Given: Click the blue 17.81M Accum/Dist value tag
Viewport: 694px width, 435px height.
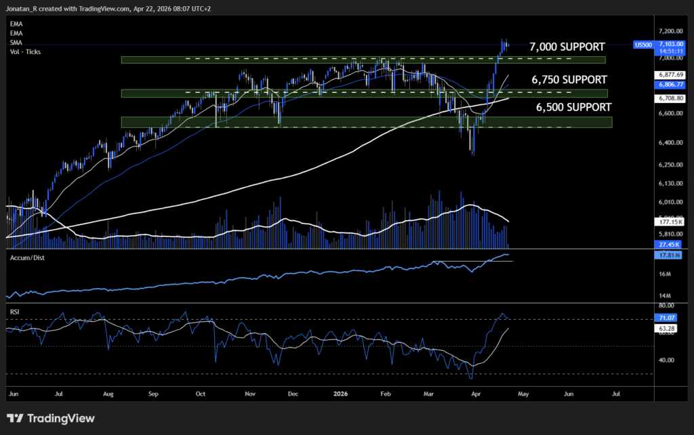Looking at the screenshot, I should point(669,255).
